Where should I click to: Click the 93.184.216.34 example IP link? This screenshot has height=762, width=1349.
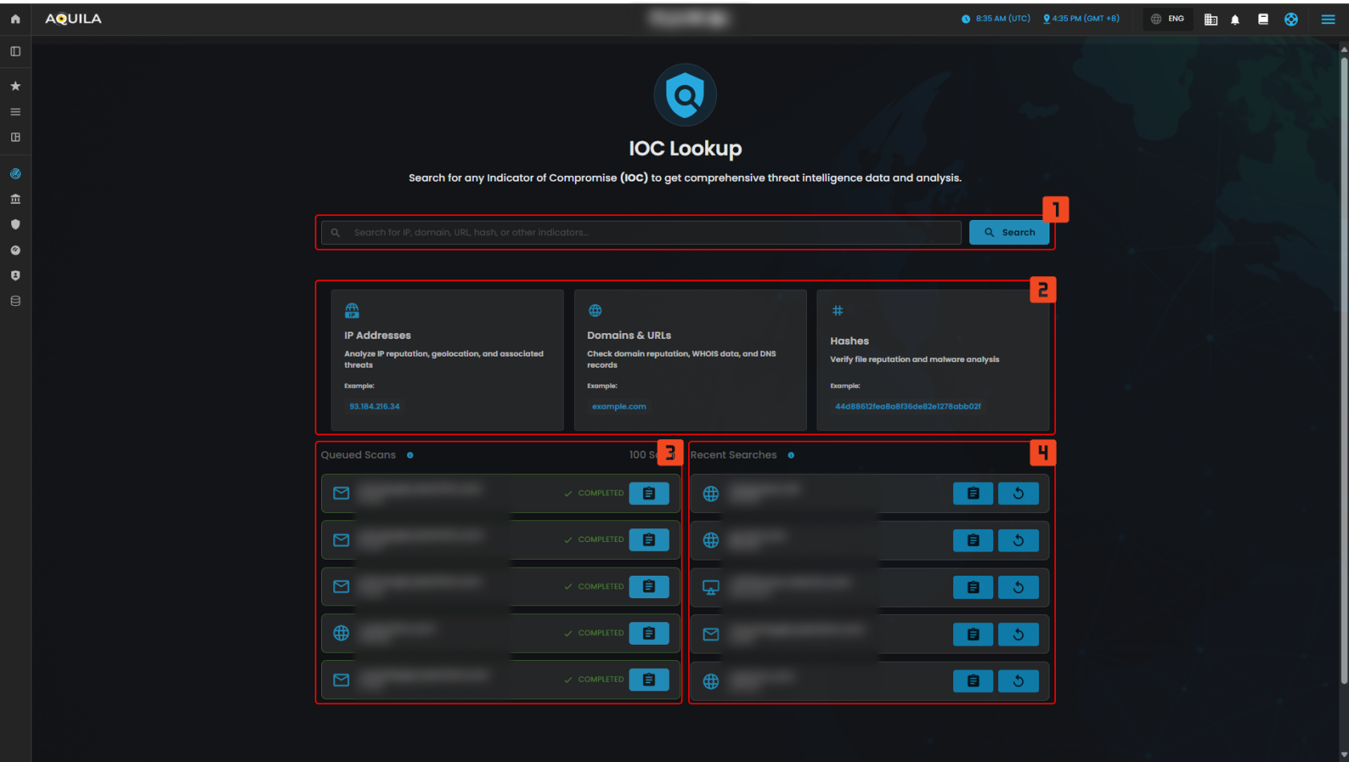click(x=374, y=406)
